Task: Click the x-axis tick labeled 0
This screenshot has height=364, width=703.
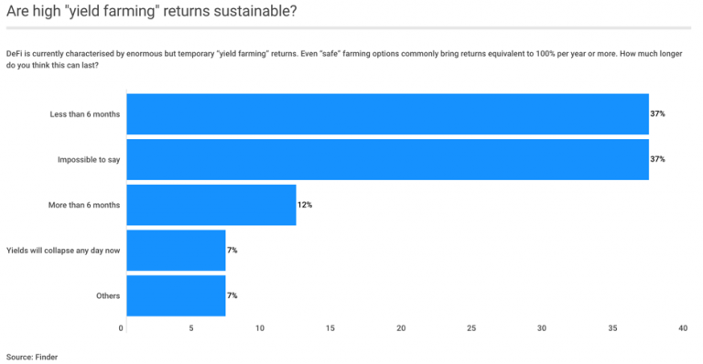Action: pos(121,328)
